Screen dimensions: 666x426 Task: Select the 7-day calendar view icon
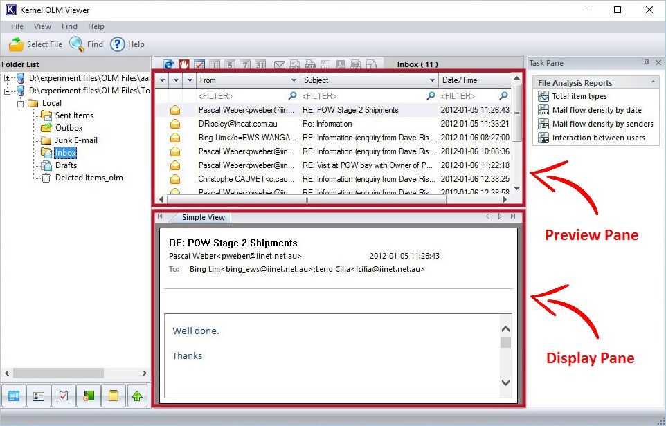pos(245,64)
